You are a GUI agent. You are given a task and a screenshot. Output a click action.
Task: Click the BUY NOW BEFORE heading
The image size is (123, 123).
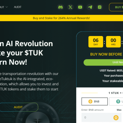(106, 54)
